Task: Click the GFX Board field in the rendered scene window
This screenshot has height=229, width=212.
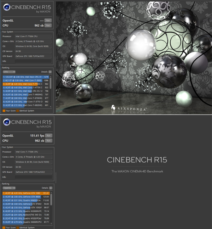Action: [x=33, y=56]
